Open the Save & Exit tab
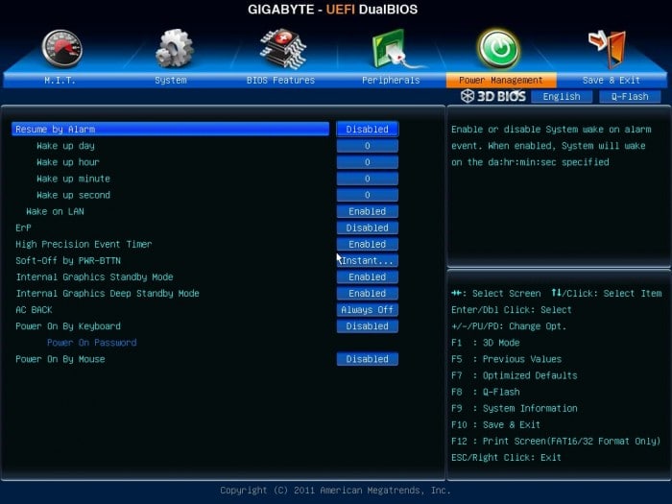Viewport: 672px width, 504px height. pos(612,80)
